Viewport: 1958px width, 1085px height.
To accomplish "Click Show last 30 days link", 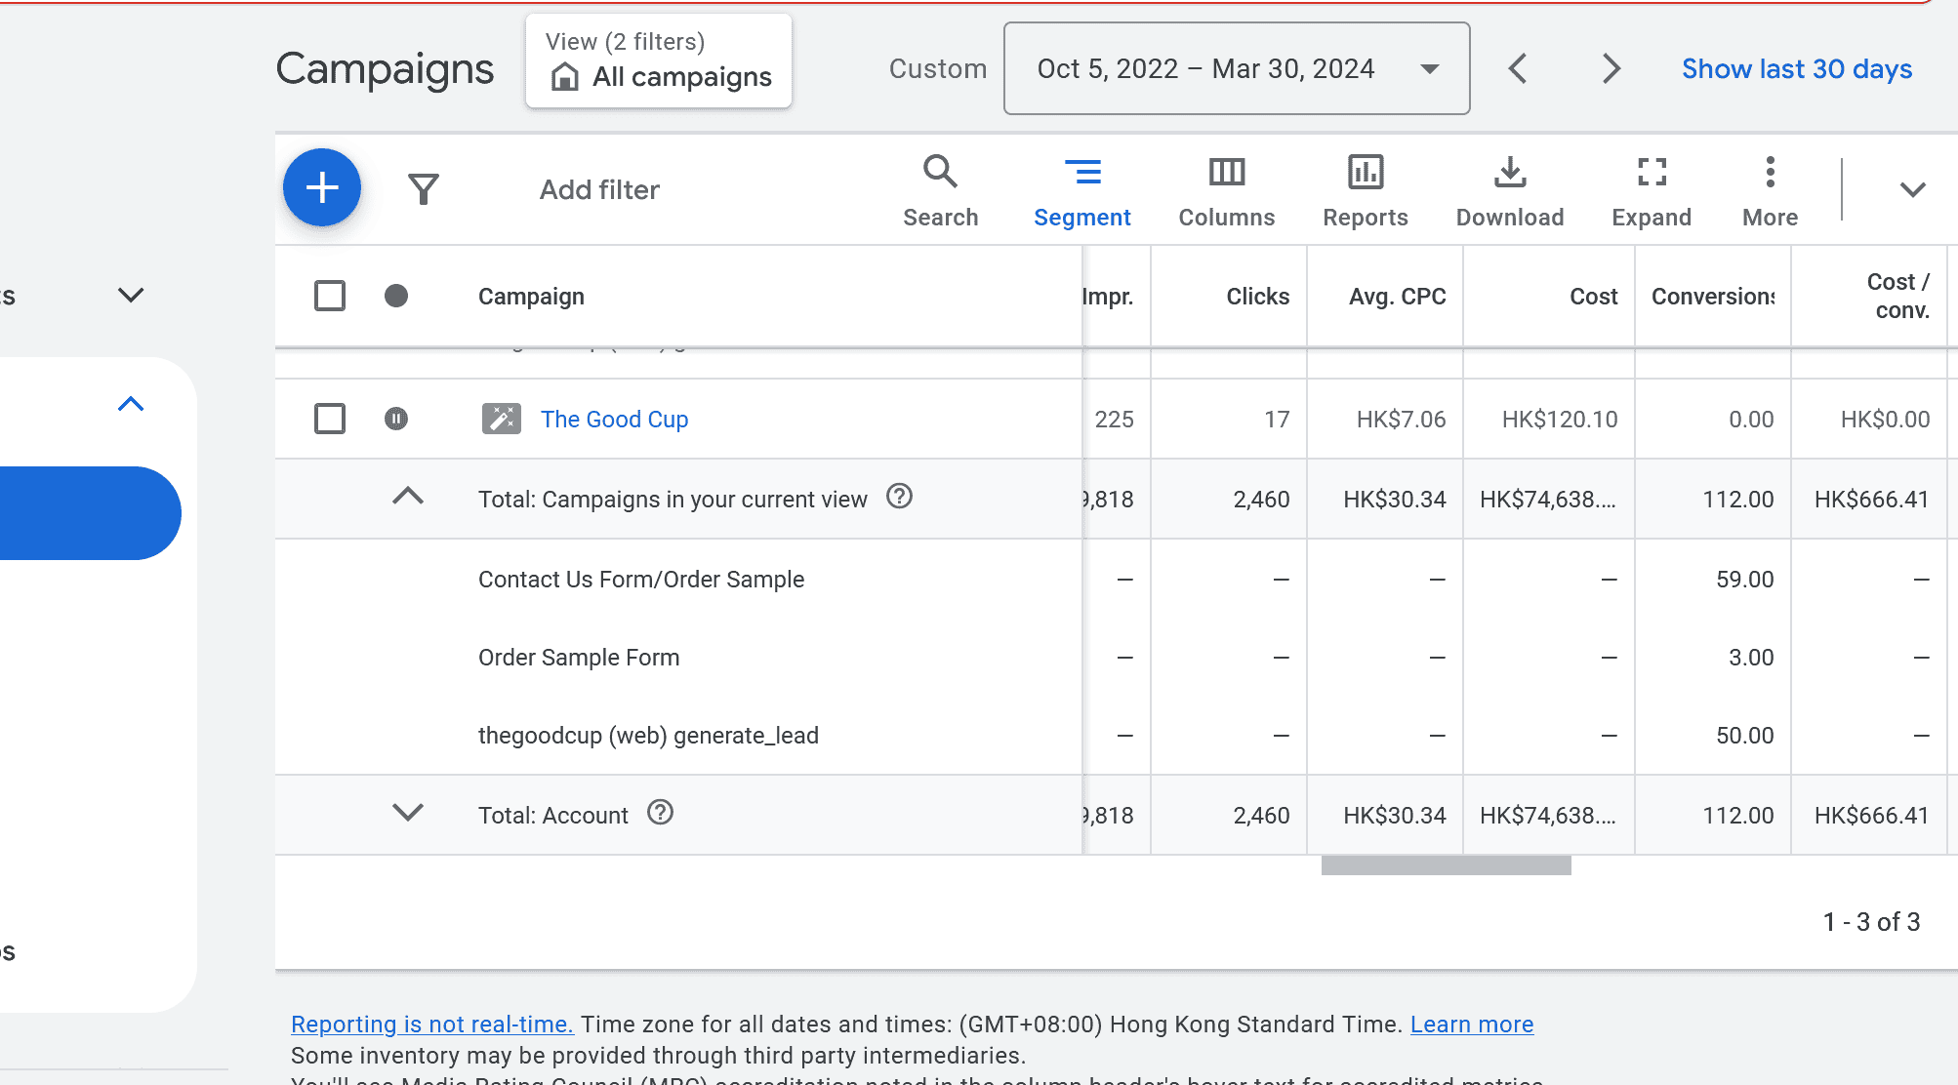I will coord(1796,68).
